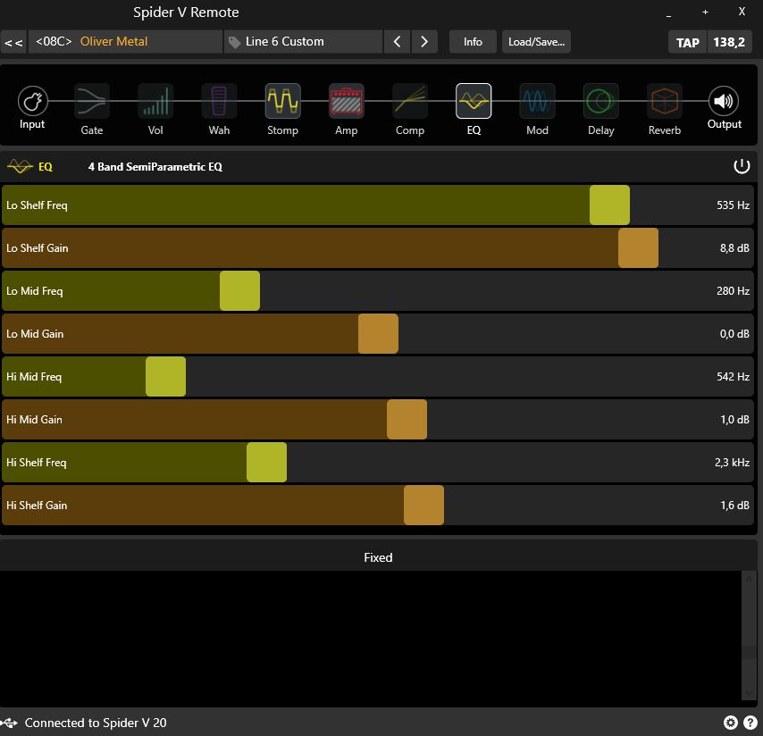Click the 138,2 tempo value field
Viewport: 763px width, 736px height.
tap(729, 42)
